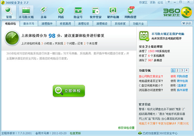Image resolution: width=194 pixels, height=136 pixels.
Task: Click the 换肤 skin change button
Action: click(x=187, y=23)
